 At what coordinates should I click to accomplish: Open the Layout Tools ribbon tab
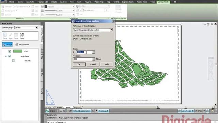(x=163, y=2)
